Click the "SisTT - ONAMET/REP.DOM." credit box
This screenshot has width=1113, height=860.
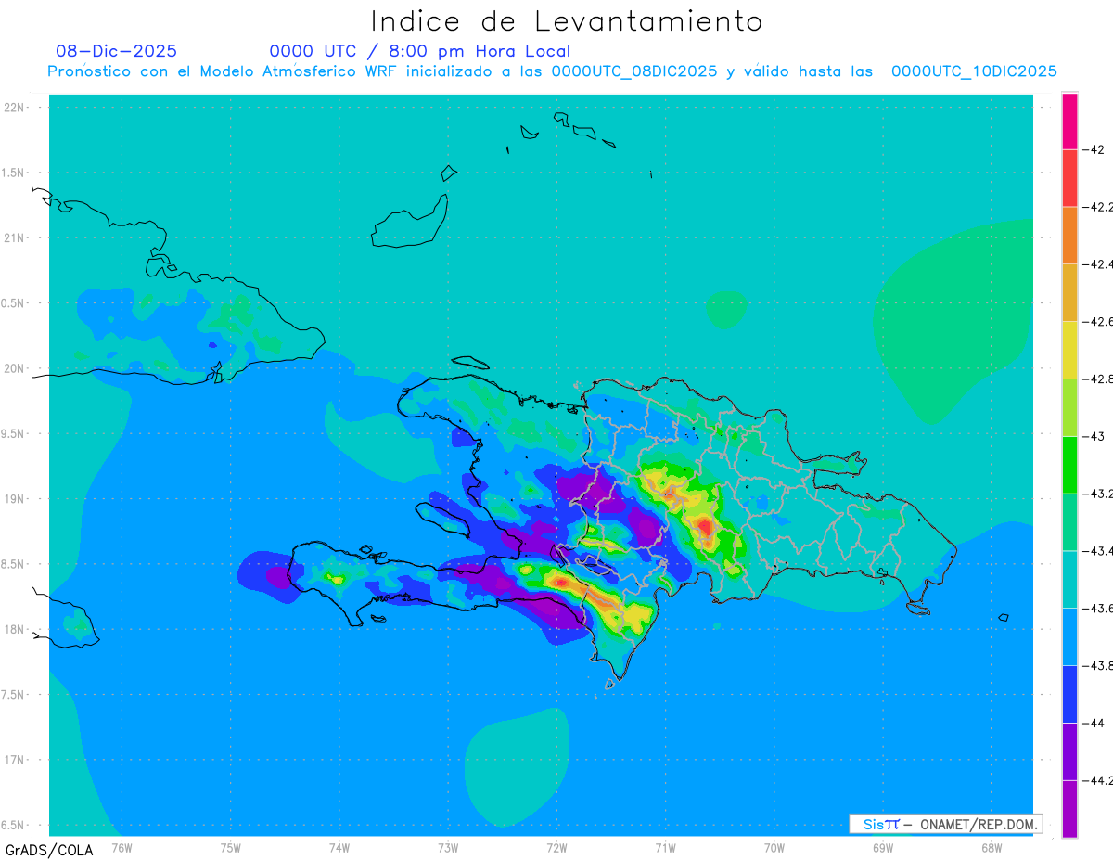[945, 824]
